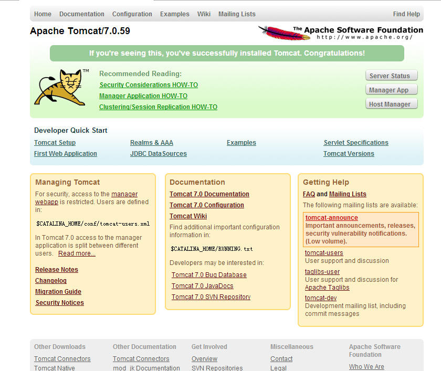Open the Home nav item
The width and height of the screenshot is (441, 371).
pyautogui.click(x=43, y=14)
